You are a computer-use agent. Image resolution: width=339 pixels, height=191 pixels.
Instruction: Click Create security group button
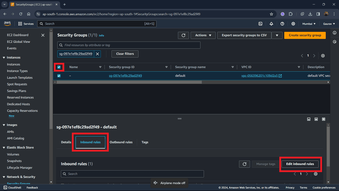pos(305,35)
